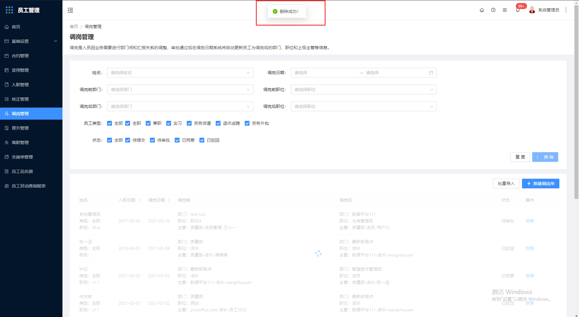This screenshot has height=317, width=579.
Task: Click the page vertical scrollbar
Action: 576,102
